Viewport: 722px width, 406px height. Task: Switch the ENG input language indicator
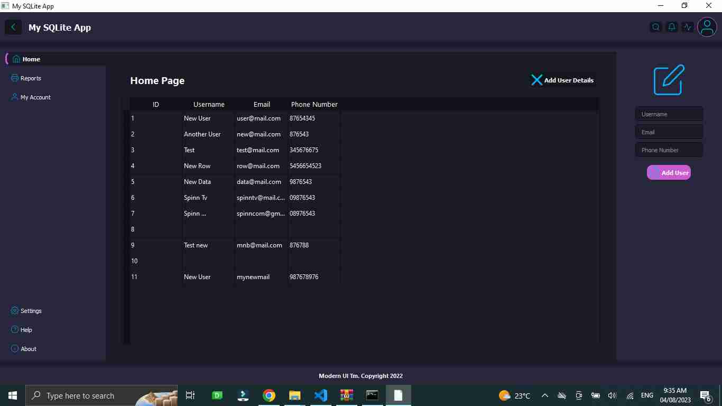(x=647, y=395)
